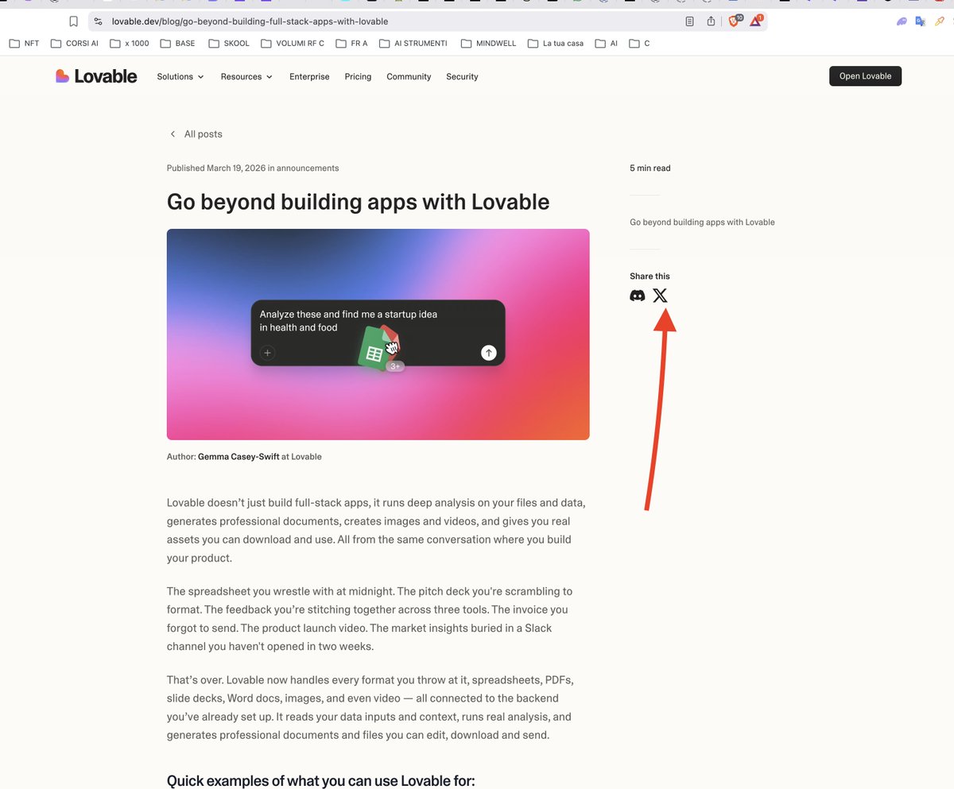This screenshot has width=954, height=789.
Task: Open the FR A bookmarks folder
Action: (352, 44)
